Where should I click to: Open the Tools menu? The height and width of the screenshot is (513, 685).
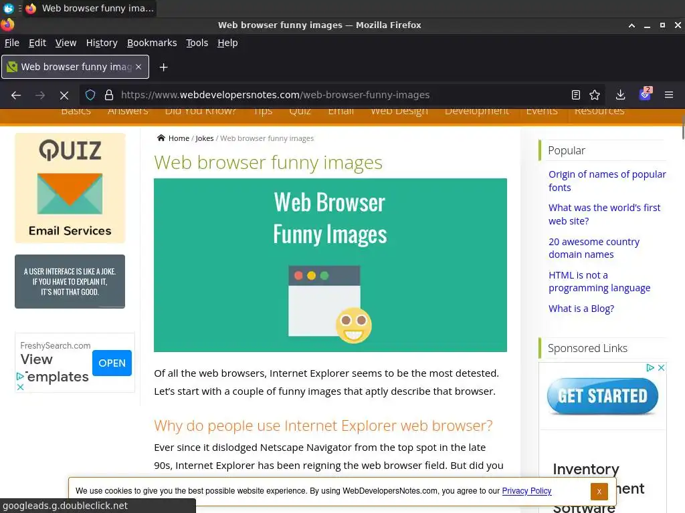point(197,43)
